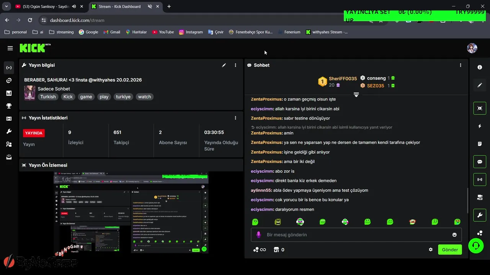The height and width of the screenshot is (275, 490).
Task: Toggle the wrench tools widget in right toolbar
Action: point(480,215)
